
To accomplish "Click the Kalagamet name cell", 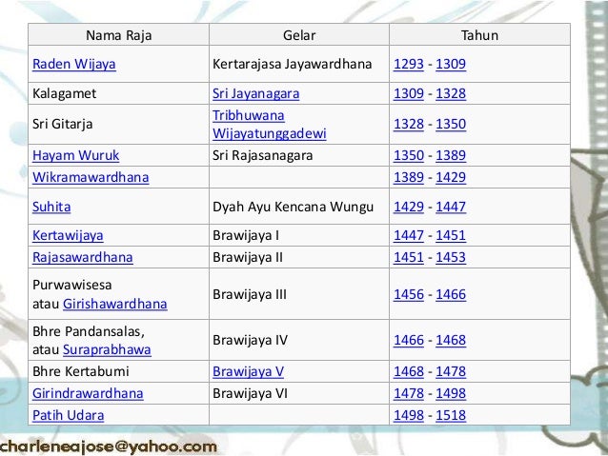I will click(119, 93).
